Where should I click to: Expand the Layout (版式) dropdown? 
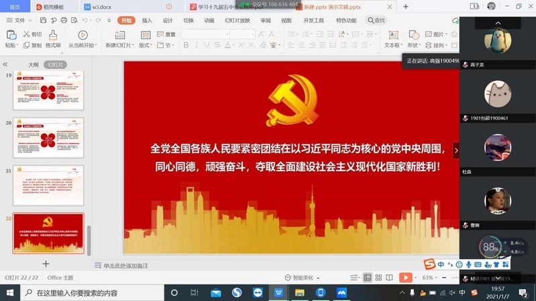pos(146,45)
